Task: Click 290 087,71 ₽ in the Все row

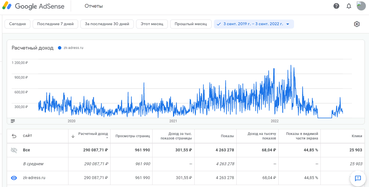Action: [x=95, y=150]
